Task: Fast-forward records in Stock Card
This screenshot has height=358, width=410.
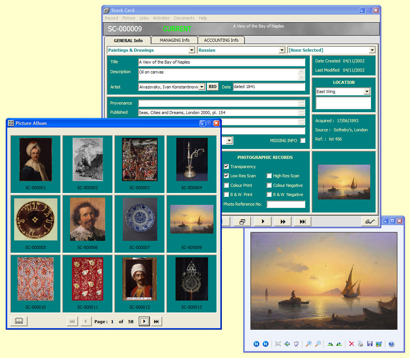Action: [283, 222]
